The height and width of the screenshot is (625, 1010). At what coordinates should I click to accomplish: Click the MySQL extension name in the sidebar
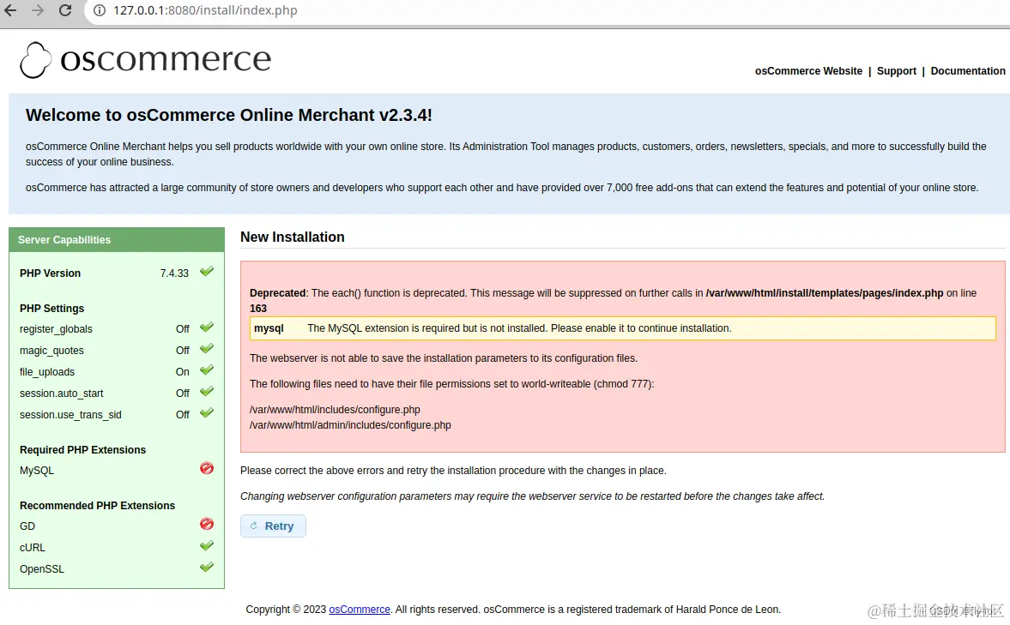[37, 471]
